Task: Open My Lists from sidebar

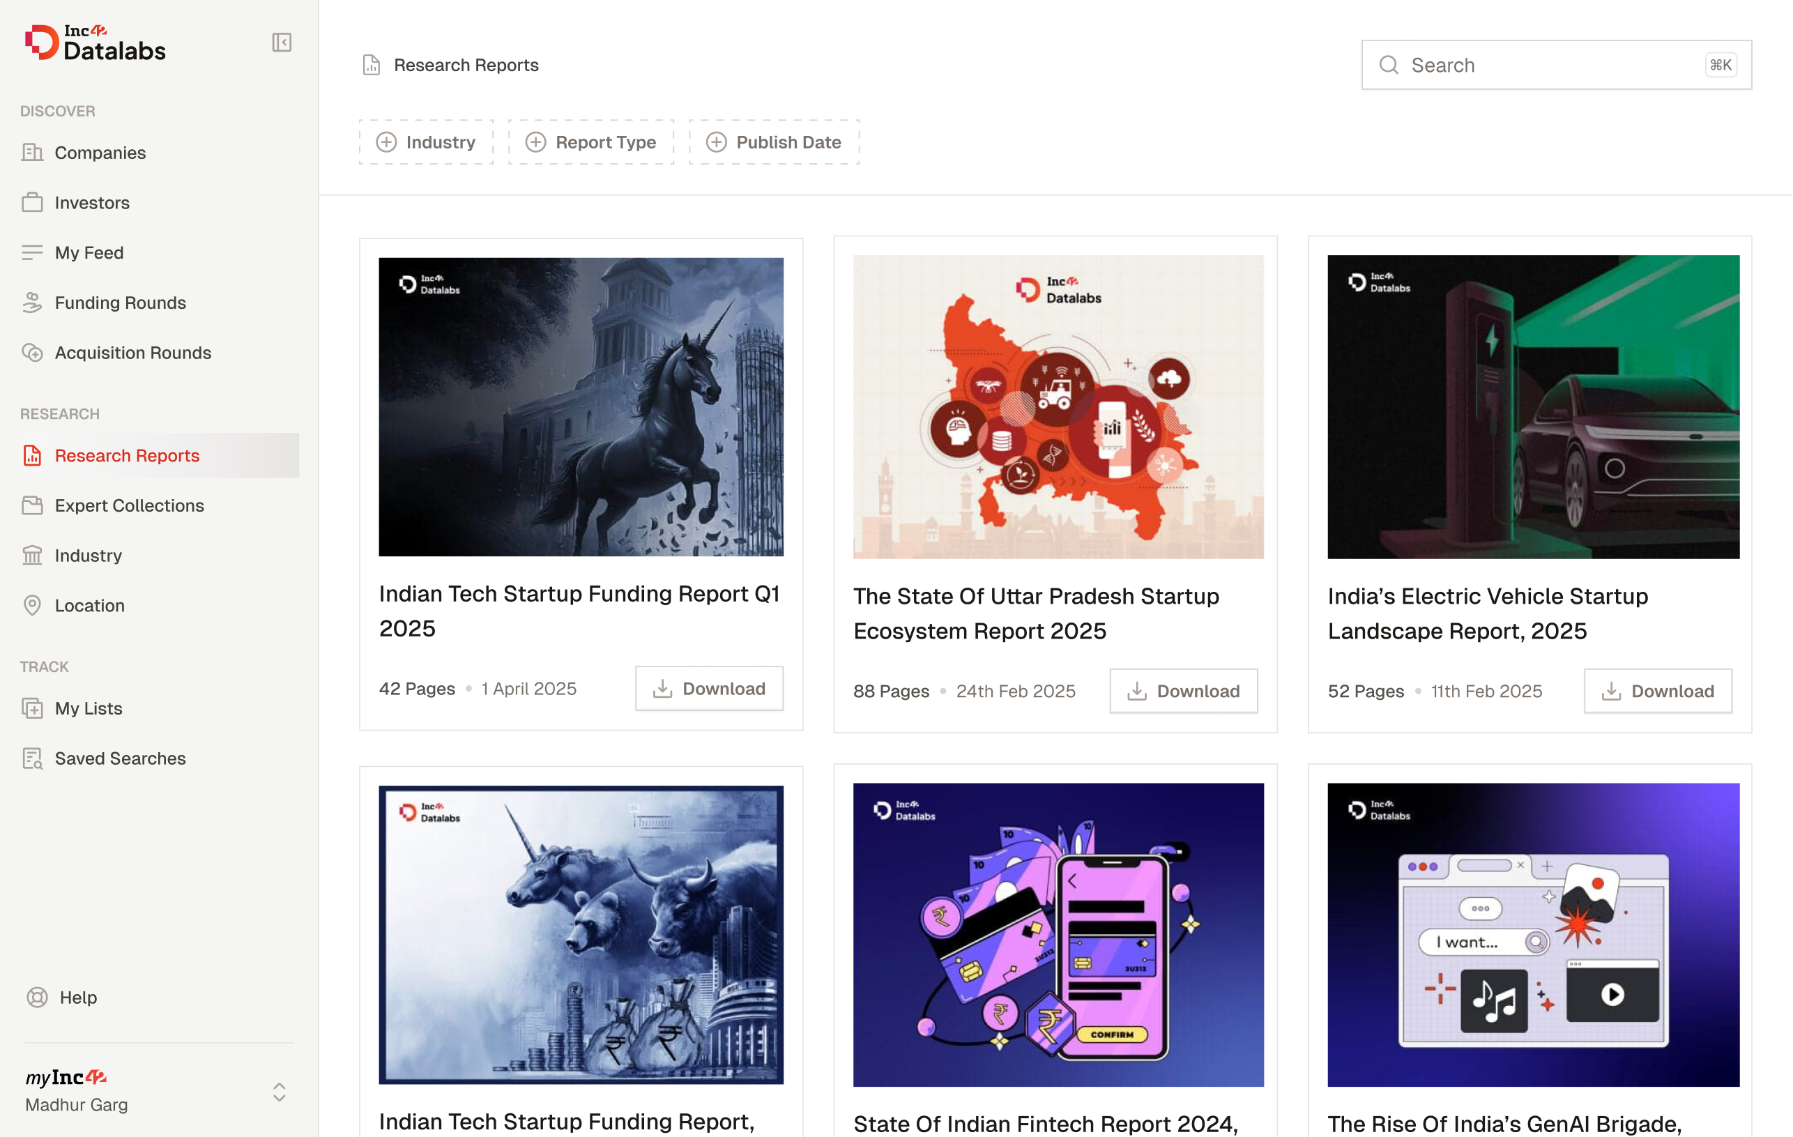Action: [x=89, y=708]
